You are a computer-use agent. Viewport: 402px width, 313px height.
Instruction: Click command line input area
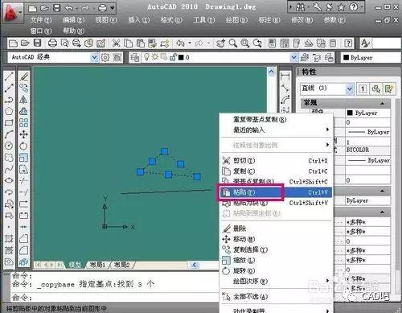pyautogui.click(x=115, y=297)
